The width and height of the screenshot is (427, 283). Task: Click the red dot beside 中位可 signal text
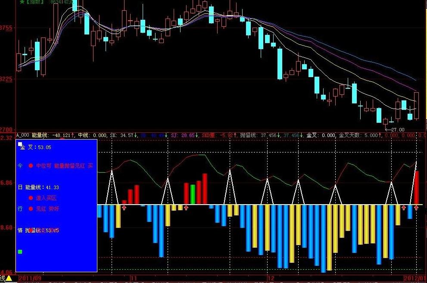tap(31, 165)
